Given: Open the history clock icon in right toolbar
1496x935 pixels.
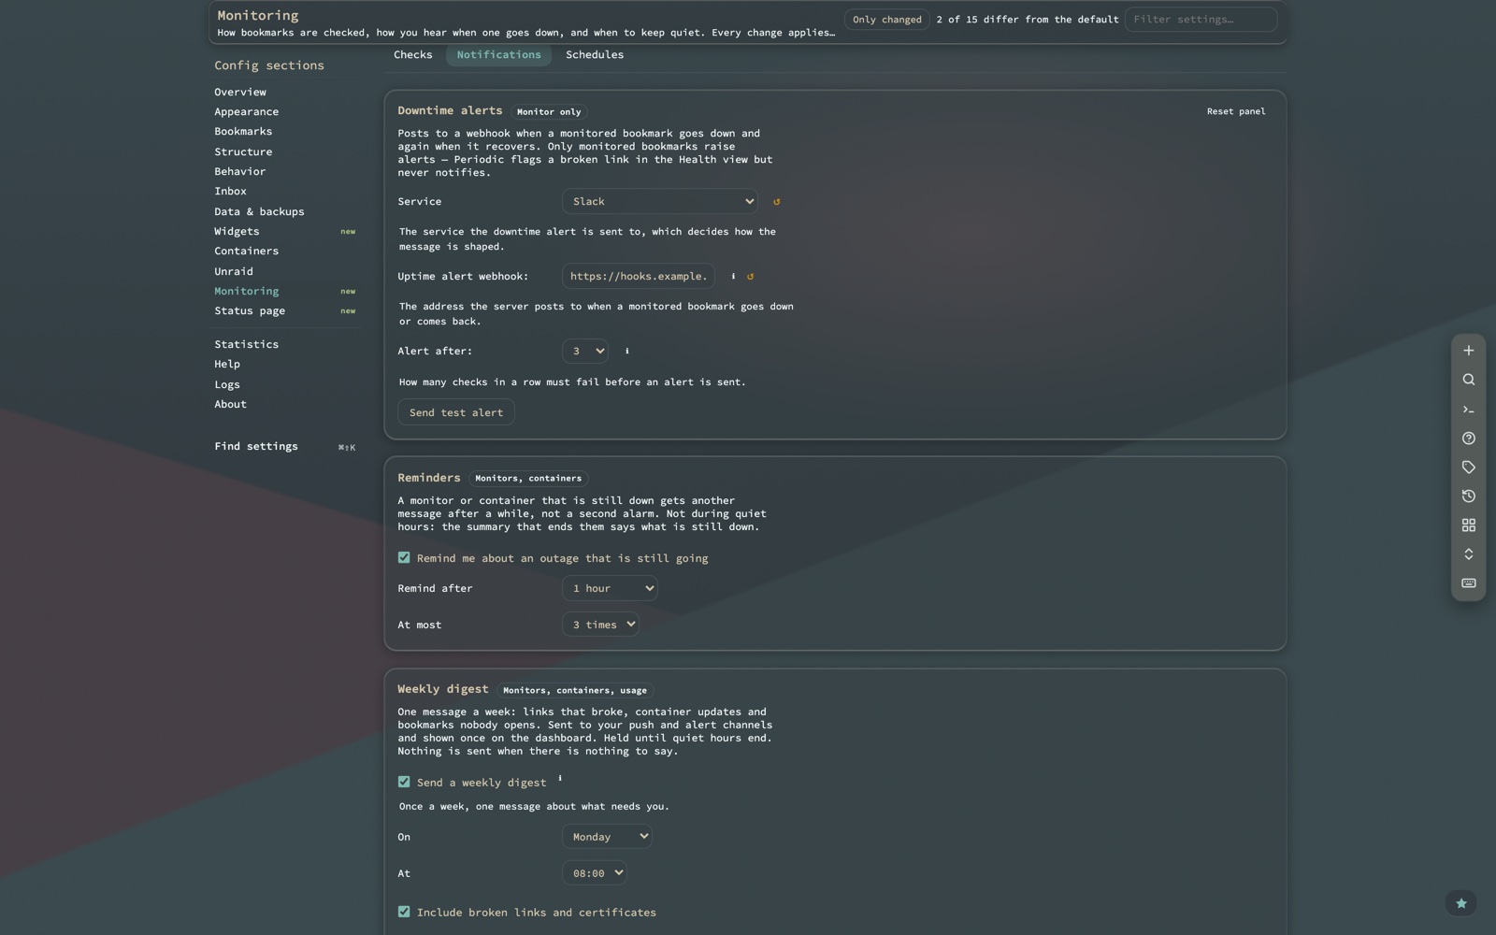Looking at the screenshot, I should [1468, 496].
